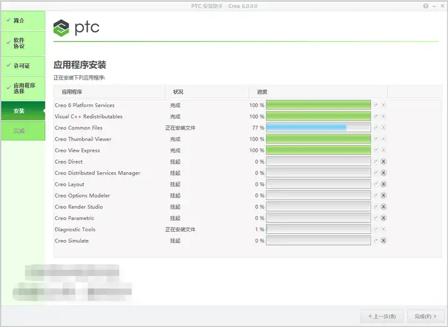The width and height of the screenshot is (448, 327).
Task: Go to the 许可证 step in the sidebar
Action: [x=23, y=66]
